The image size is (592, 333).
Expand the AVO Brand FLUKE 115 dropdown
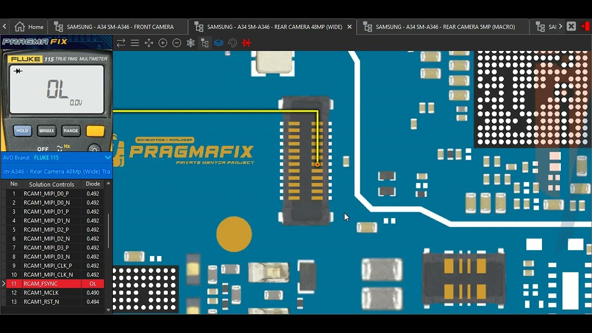click(x=108, y=158)
